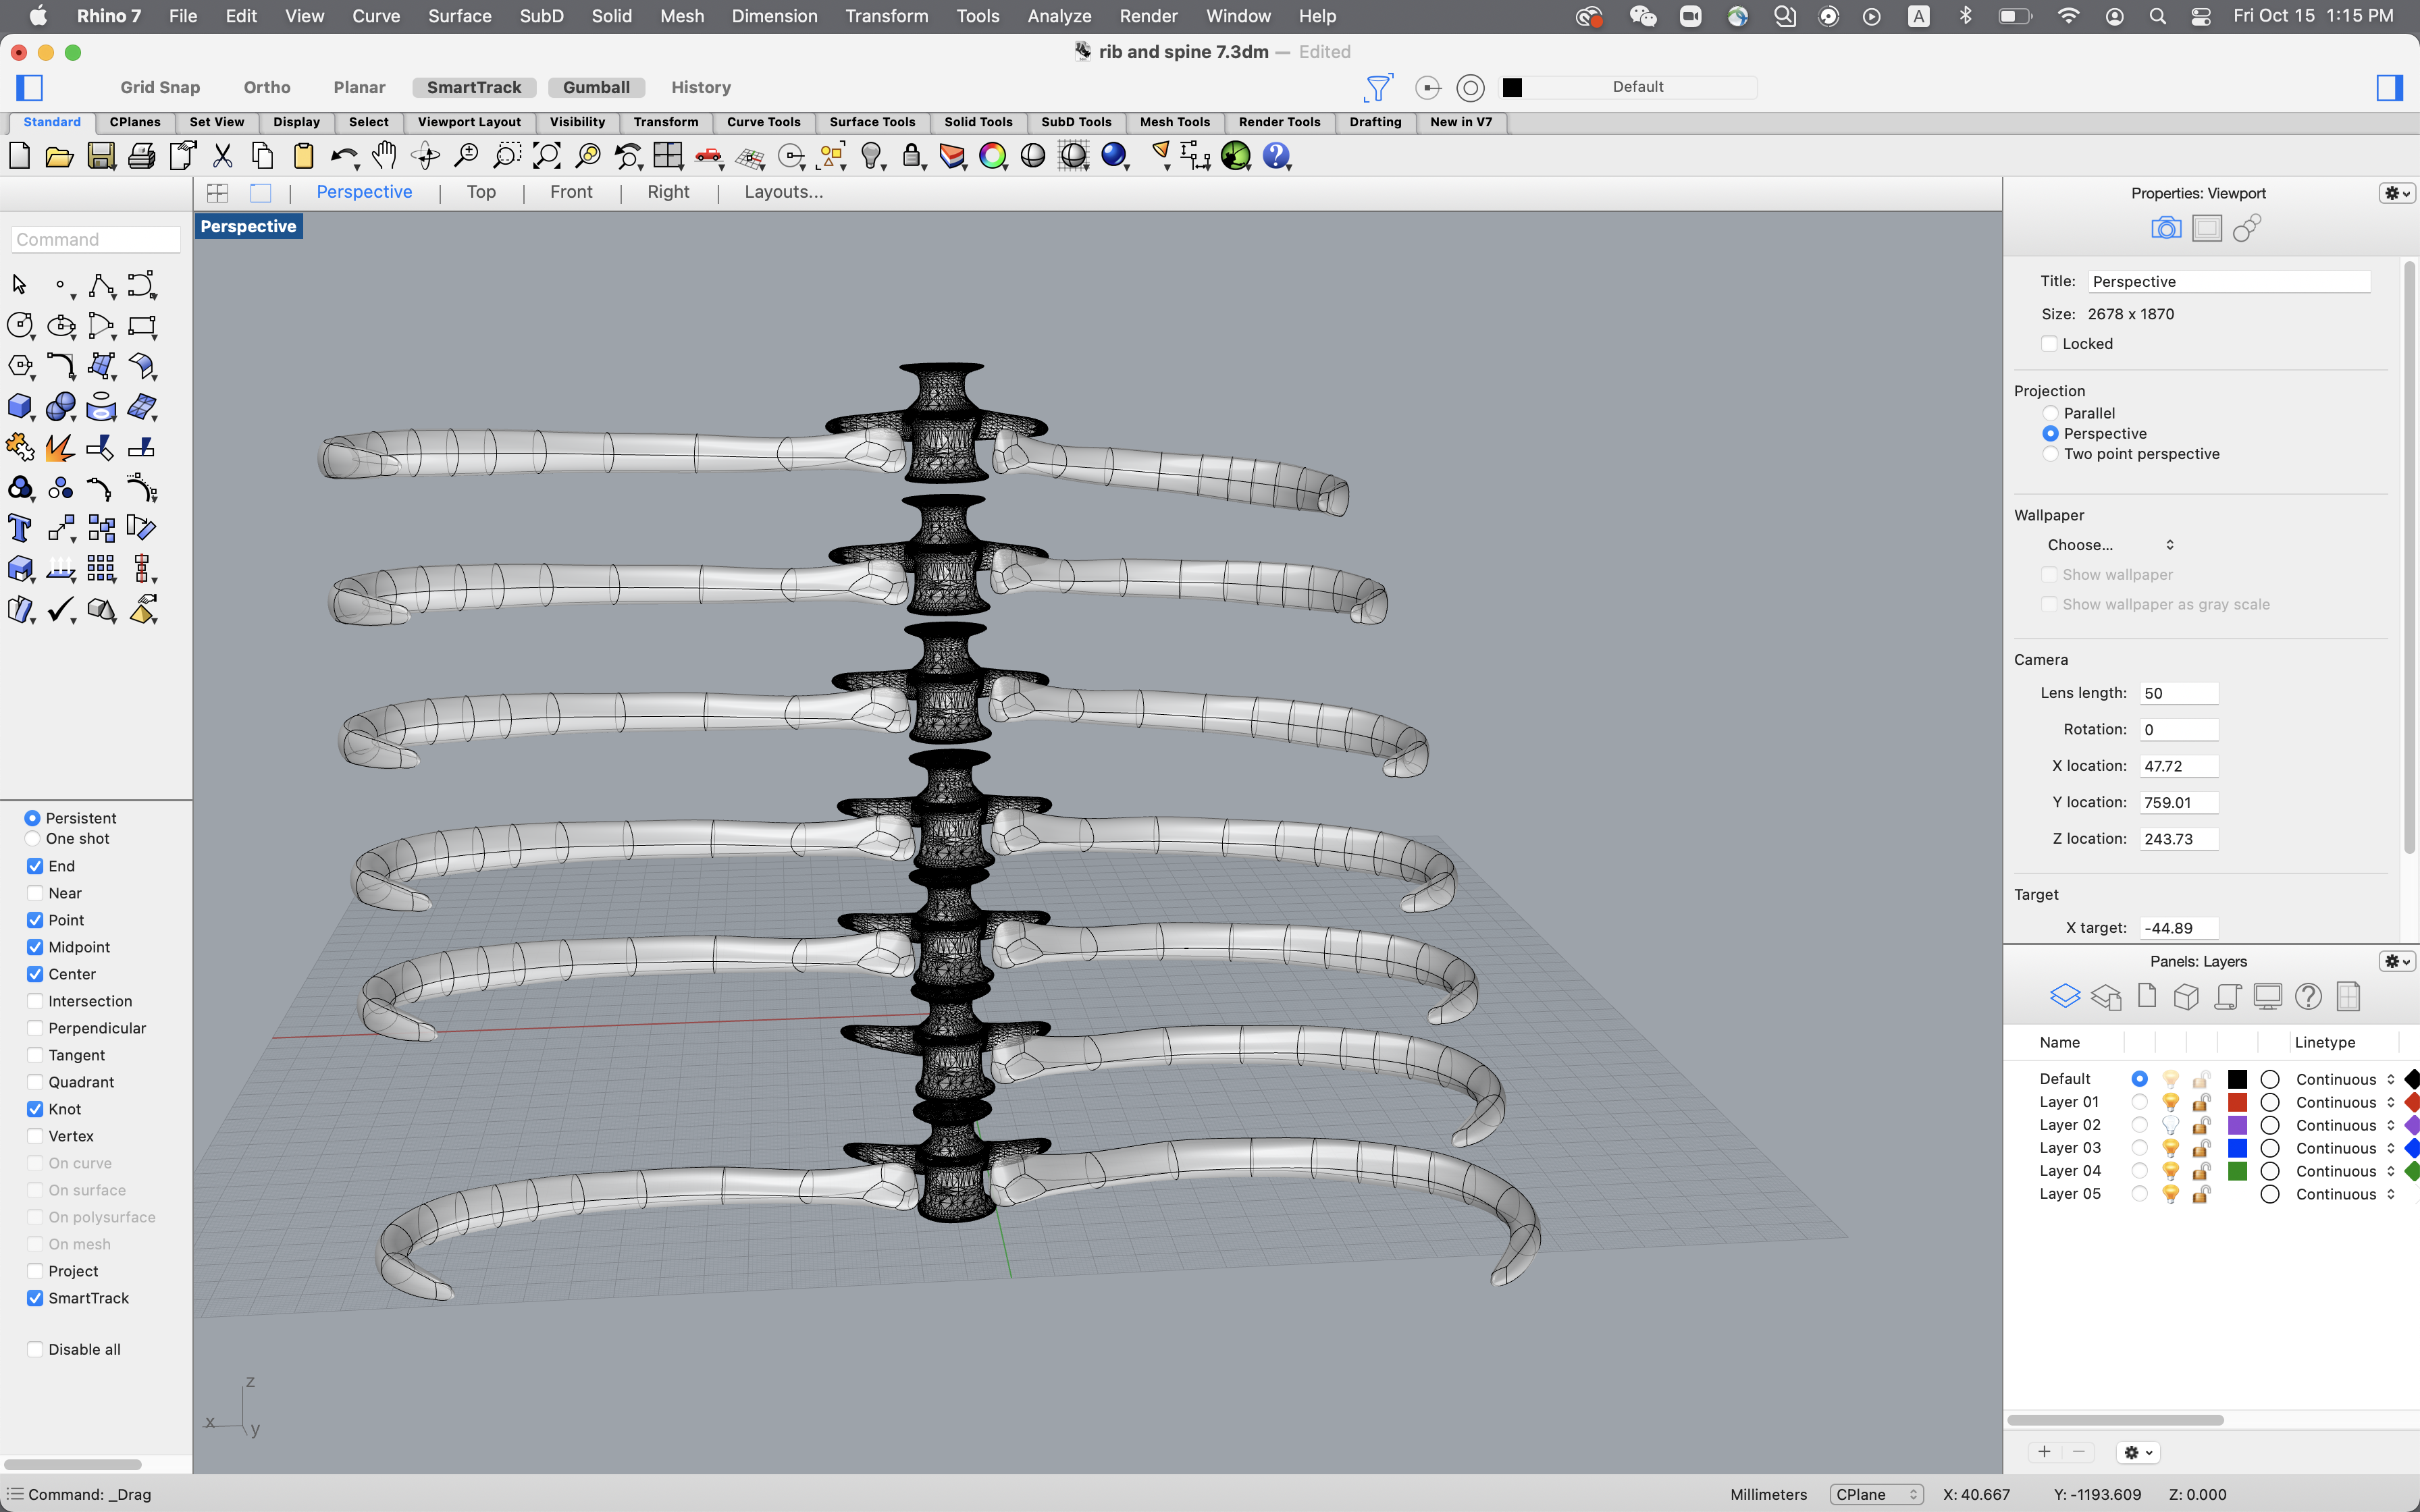
Task: Switch to Mesh Tools toolbar tab
Action: (x=1174, y=122)
